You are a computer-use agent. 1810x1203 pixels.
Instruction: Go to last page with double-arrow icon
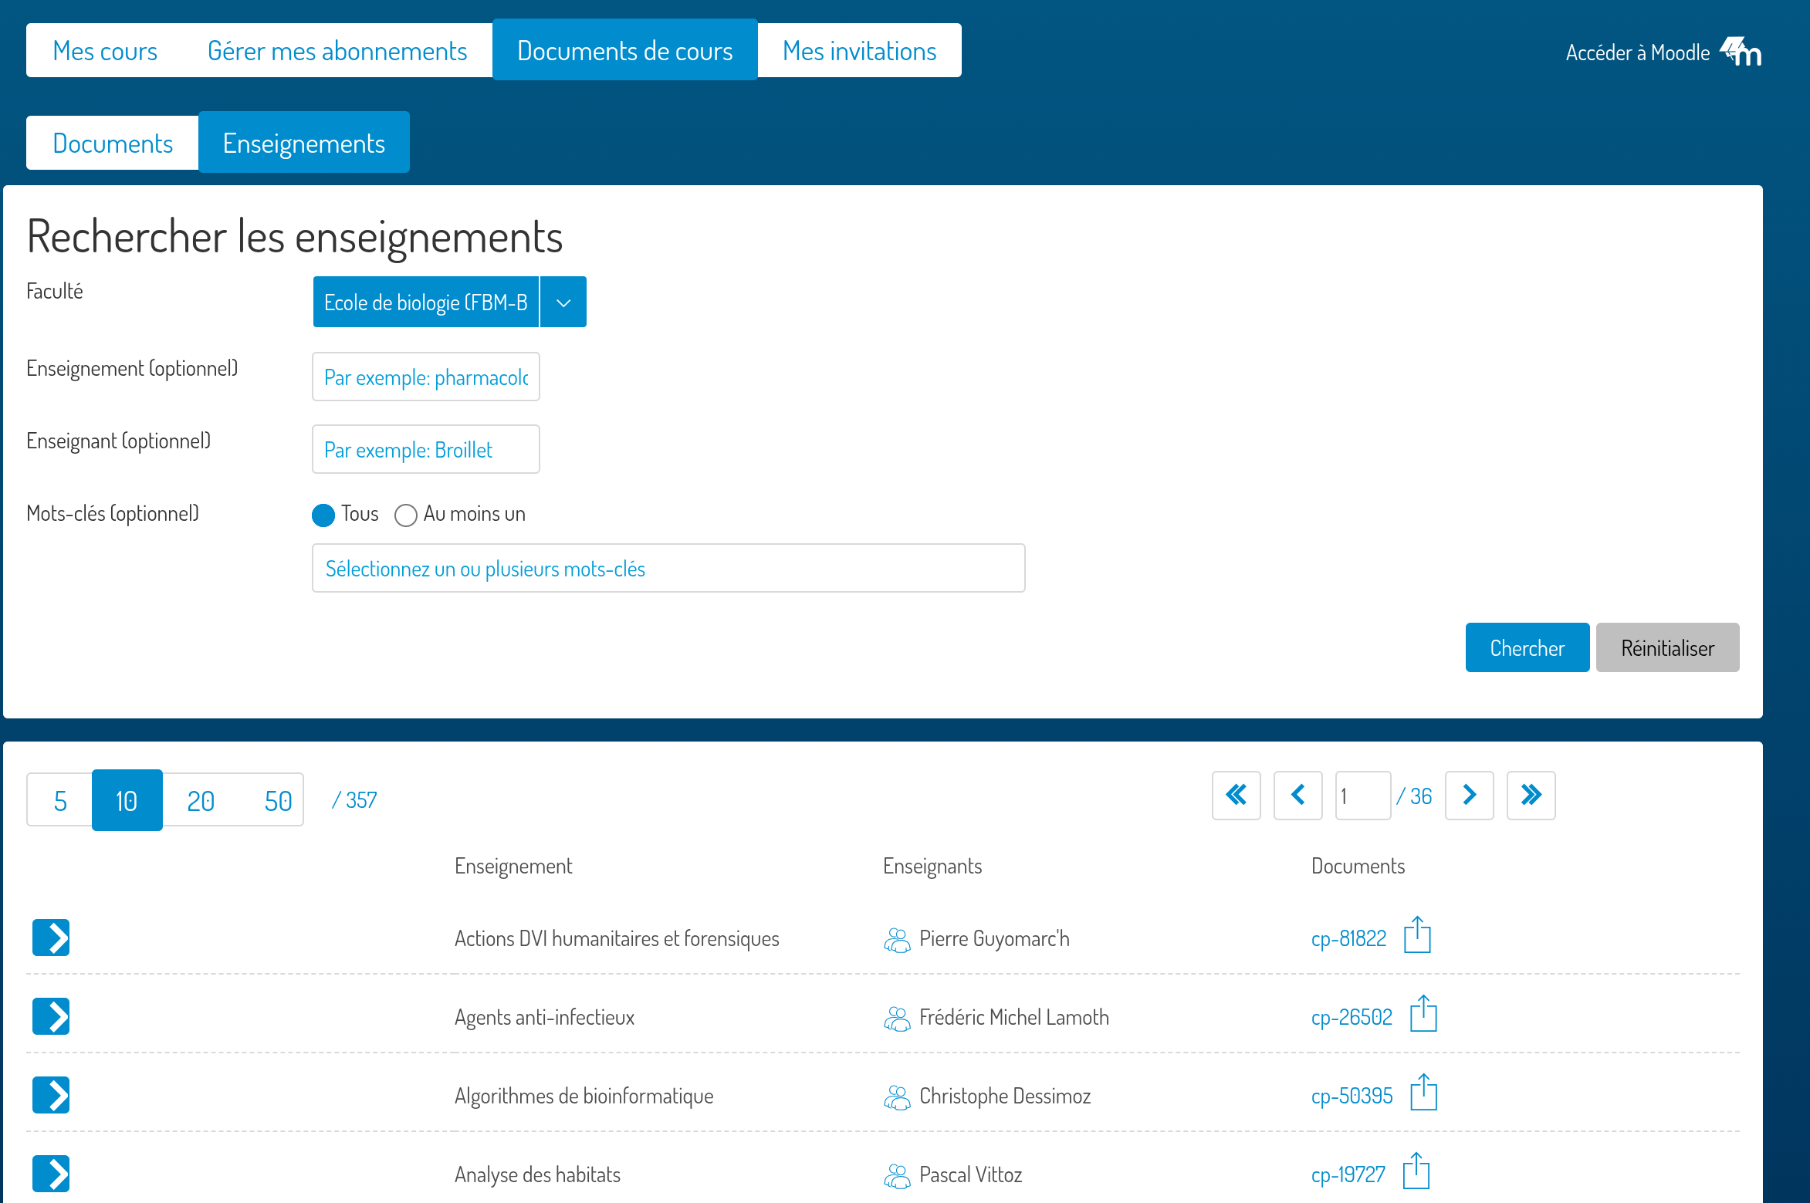(x=1531, y=795)
